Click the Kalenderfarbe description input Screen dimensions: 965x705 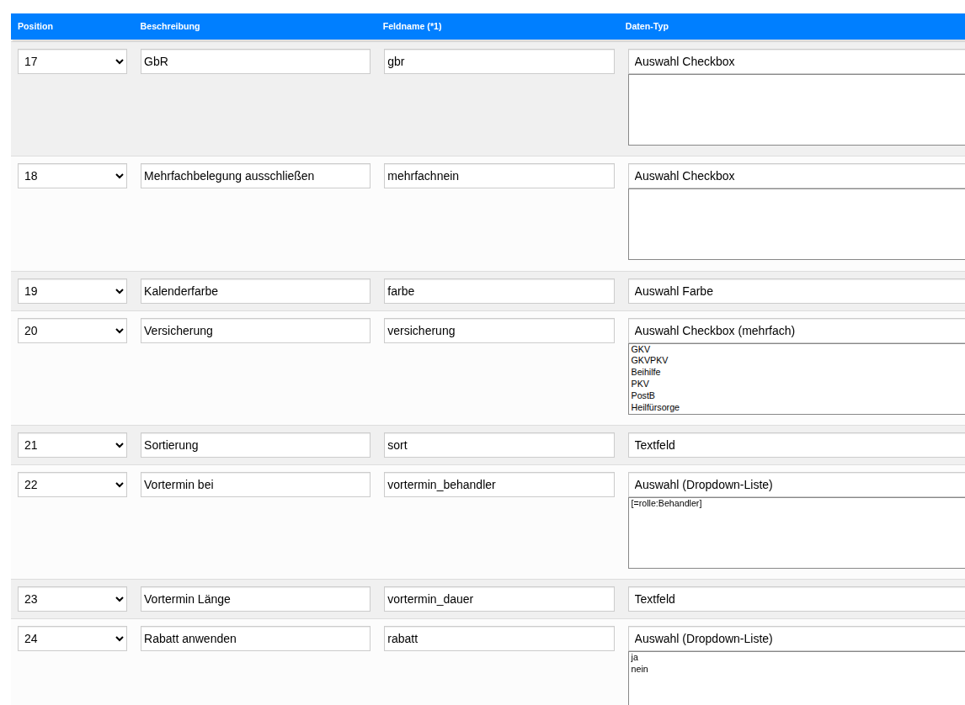tap(255, 291)
